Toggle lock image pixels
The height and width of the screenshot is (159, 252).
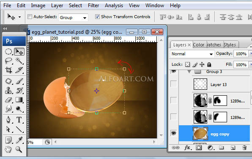[195, 65]
